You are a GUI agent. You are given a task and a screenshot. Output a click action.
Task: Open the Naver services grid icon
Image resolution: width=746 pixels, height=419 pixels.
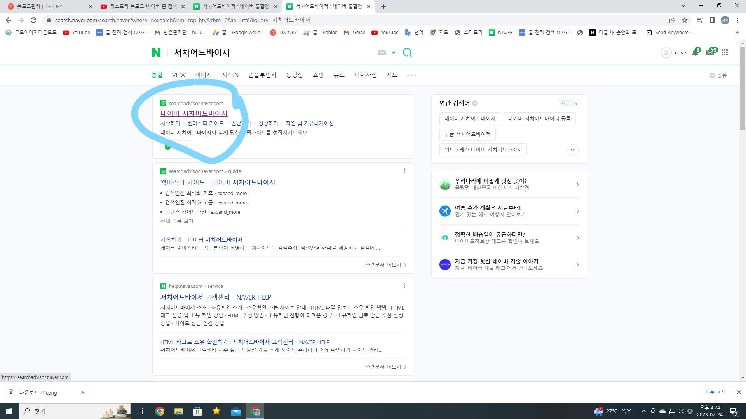pos(725,52)
